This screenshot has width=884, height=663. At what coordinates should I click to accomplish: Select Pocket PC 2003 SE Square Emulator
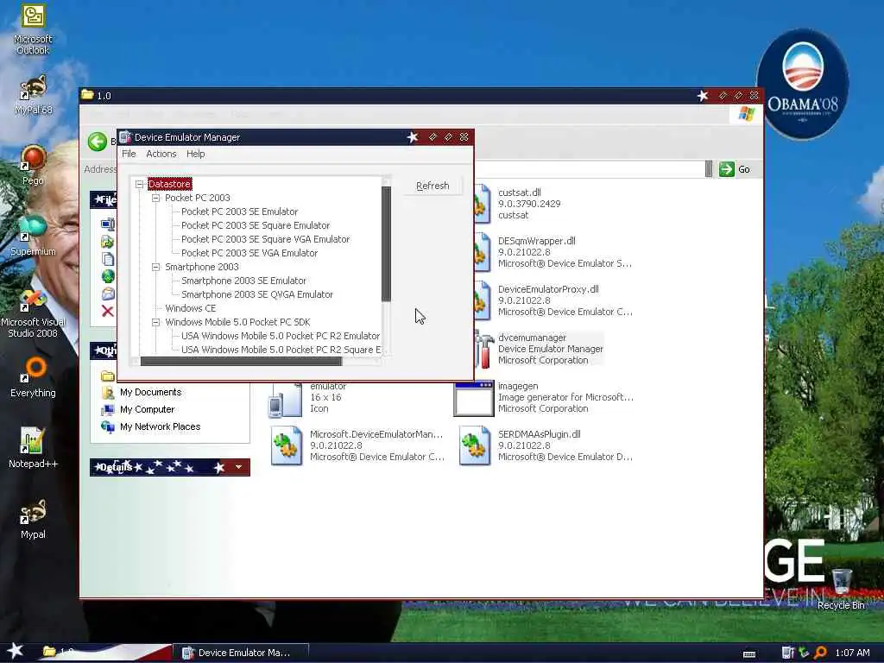point(256,225)
